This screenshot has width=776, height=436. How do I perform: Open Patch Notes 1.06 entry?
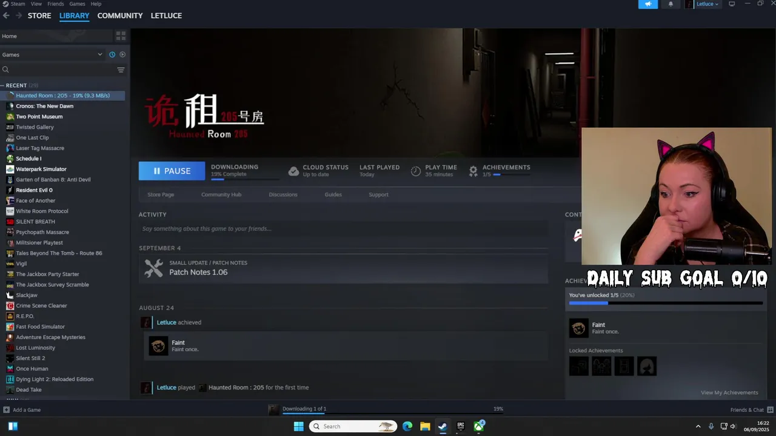pyautogui.click(x=343, y=268)
